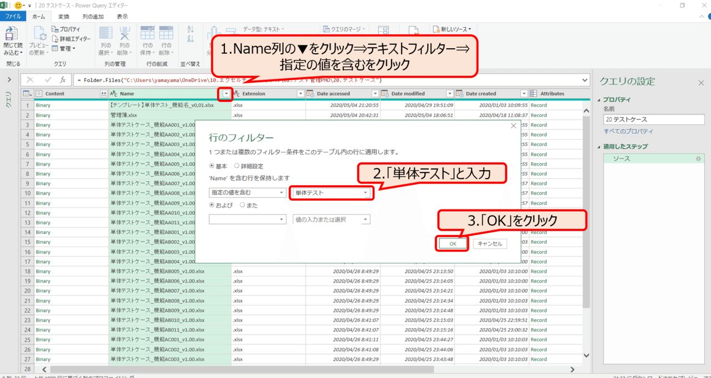Switch to the 列の追加 tab
This screenshot has height=378, width=711.
coord(93,17)
